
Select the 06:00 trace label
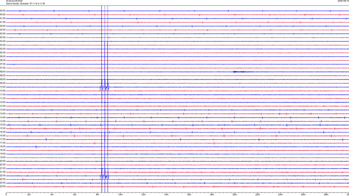(x=3, y=57)
